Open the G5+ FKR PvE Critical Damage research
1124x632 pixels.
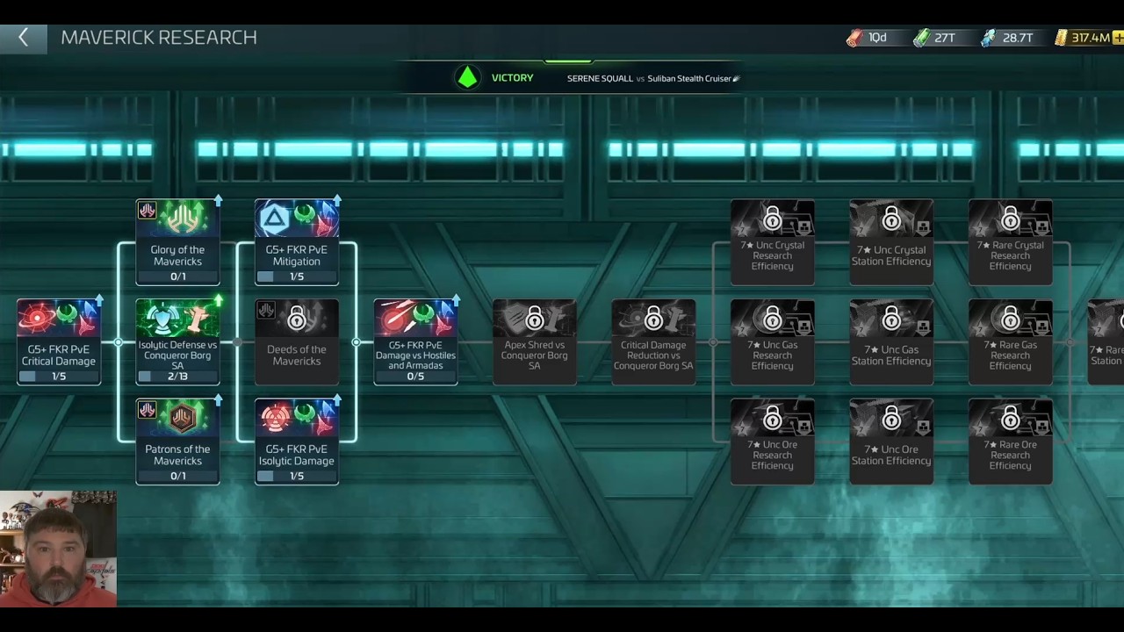59,341
